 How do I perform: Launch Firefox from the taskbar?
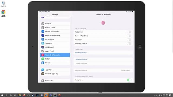tap(24, 95)
